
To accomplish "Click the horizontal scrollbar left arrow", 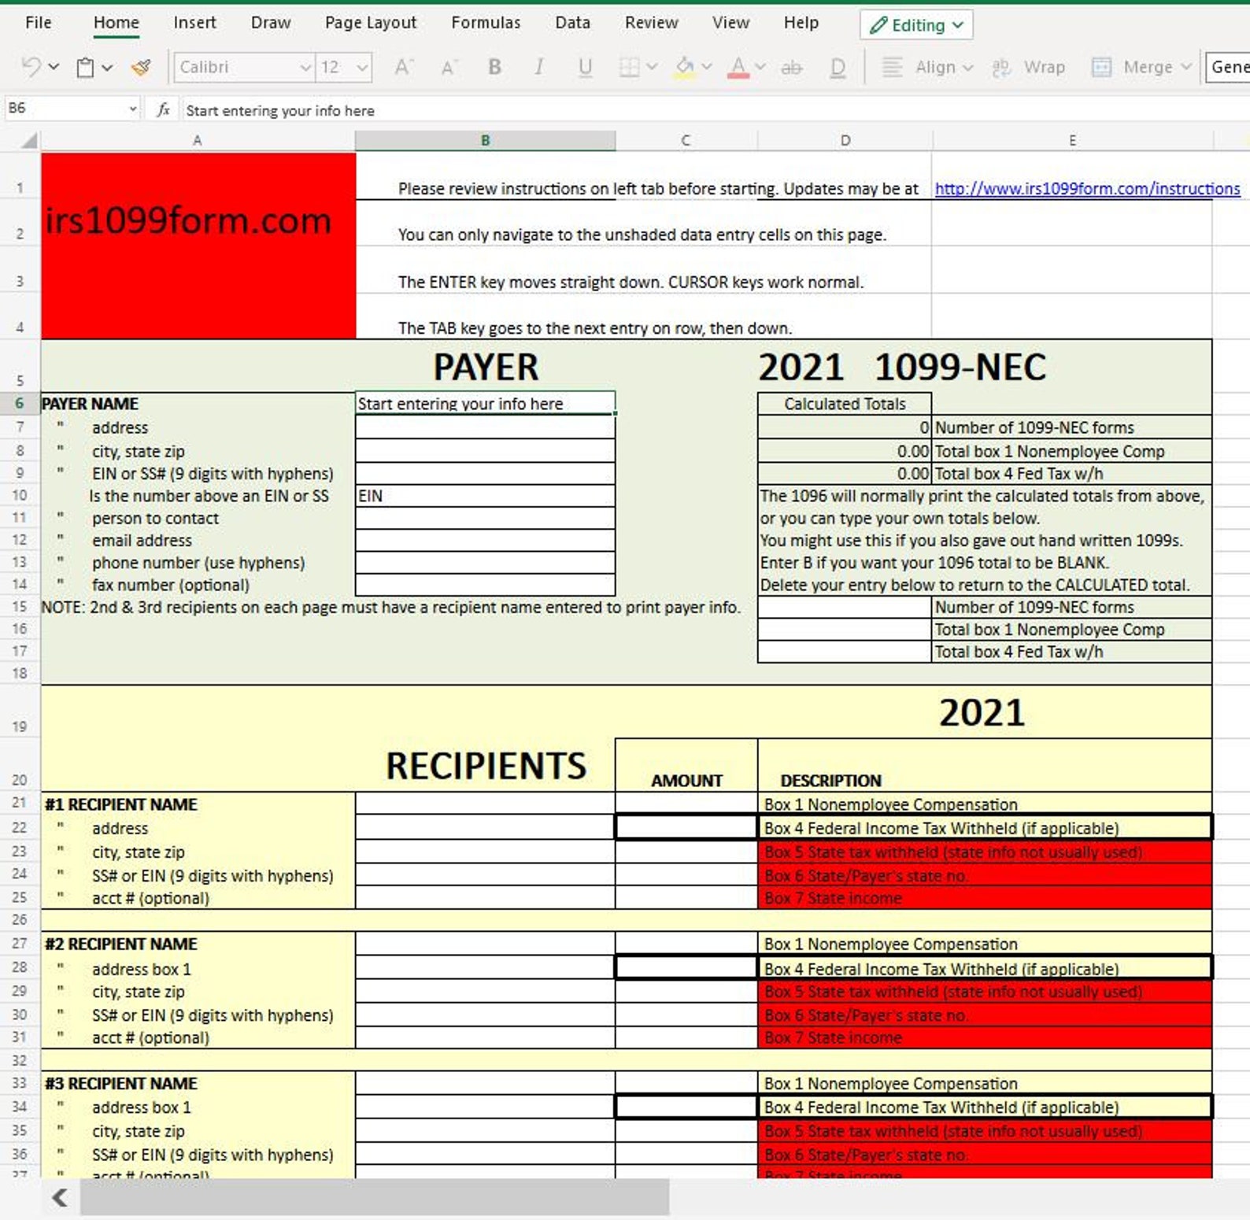I will [x=60, y=1198].
